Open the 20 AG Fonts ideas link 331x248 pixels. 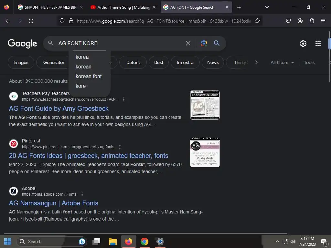(x=89, y=156)
